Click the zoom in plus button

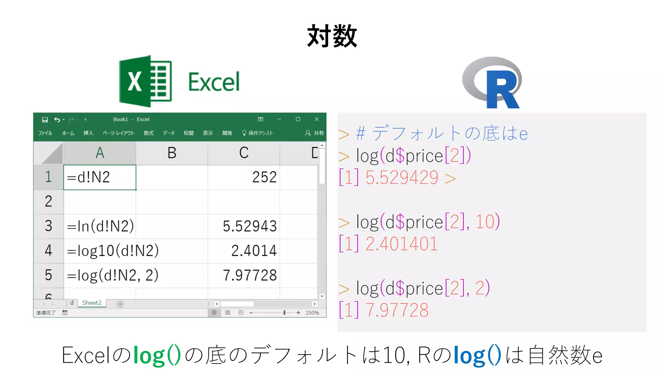298,313
